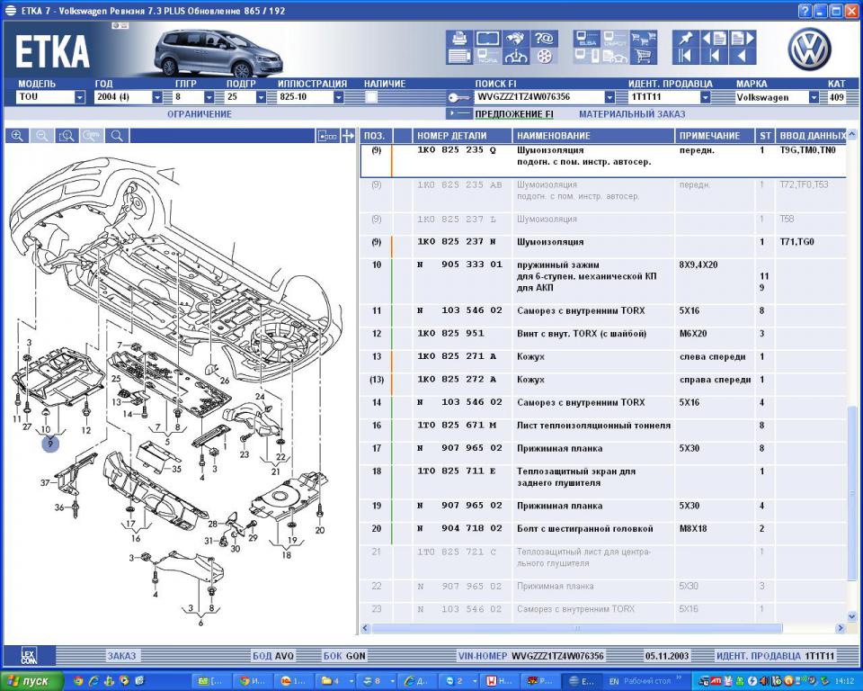Click the arrow button left of ПРЕДЛОЖЕНИЕ FI
The width and height of the screenshot is (863, 691).
459,113
